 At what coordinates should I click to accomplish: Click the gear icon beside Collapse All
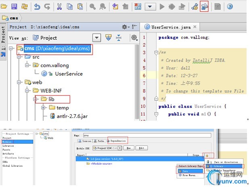134,38
